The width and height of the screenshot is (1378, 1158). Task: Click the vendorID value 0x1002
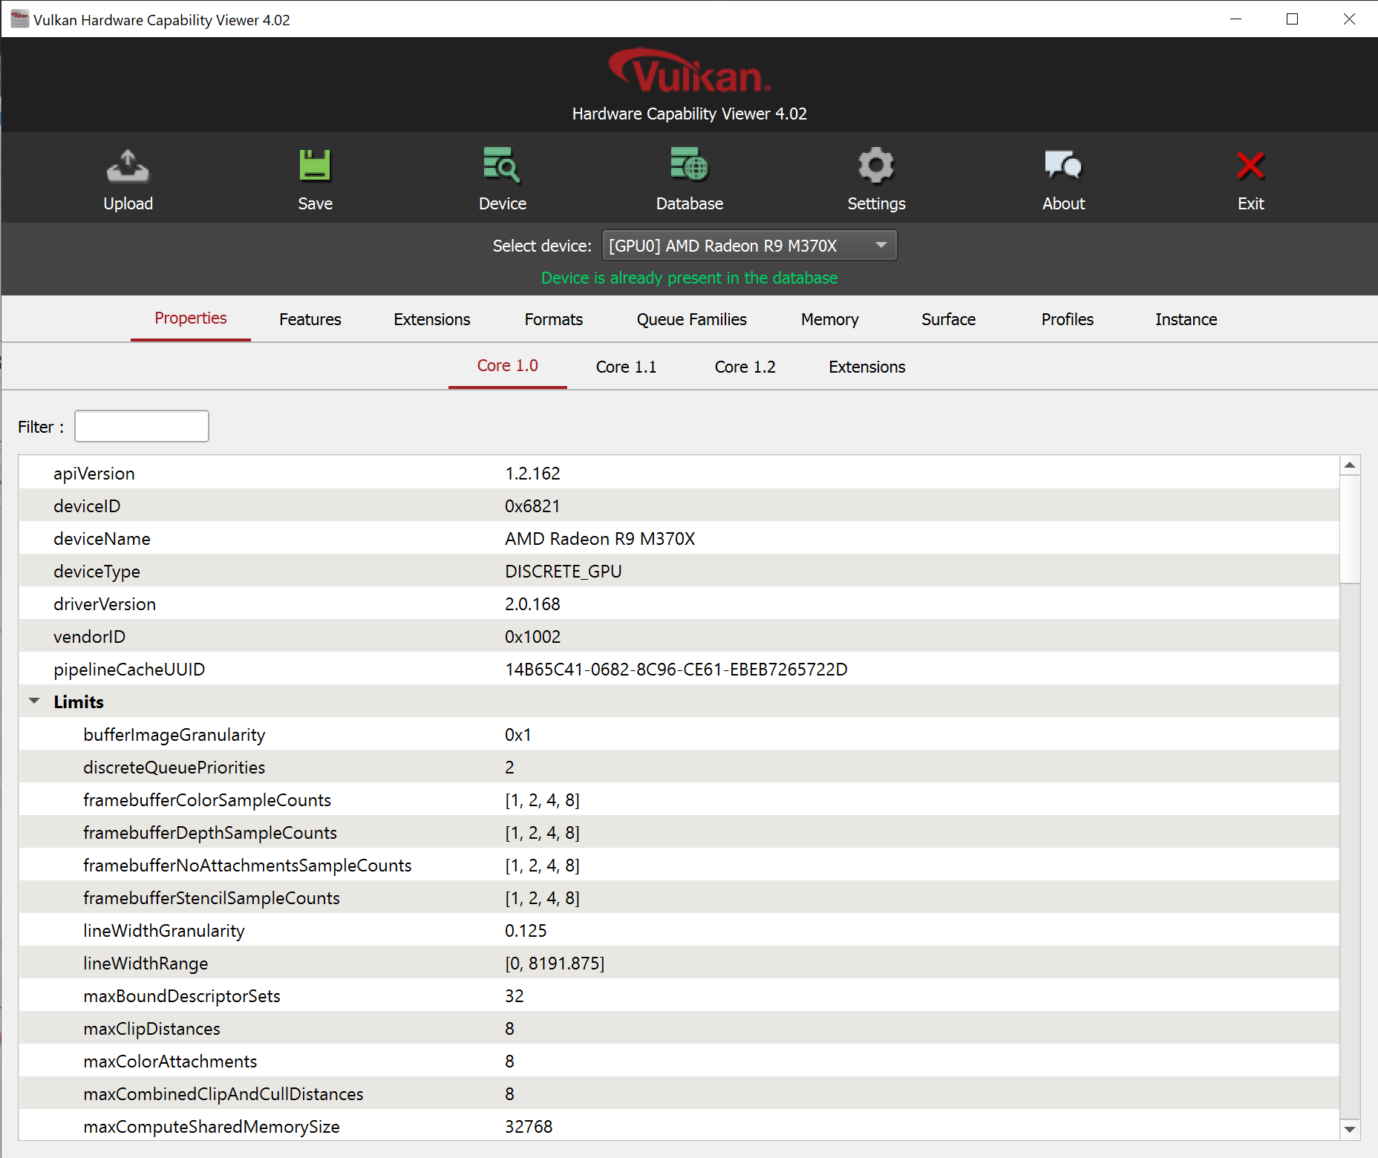click(x=533, y=637)
